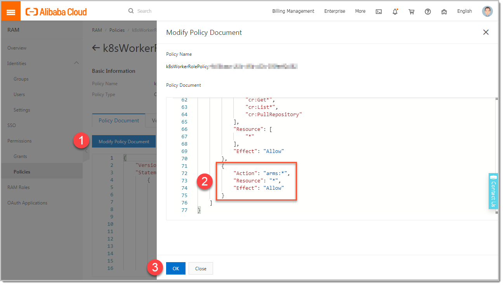Open SSO in the sidebar
This screenshot has width=503, height=285.
coord(12,125)
